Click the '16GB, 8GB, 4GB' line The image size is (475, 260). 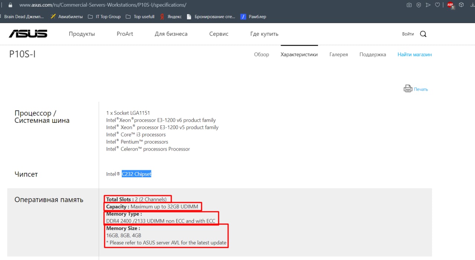pyautogui.click(x=124, y=236)
